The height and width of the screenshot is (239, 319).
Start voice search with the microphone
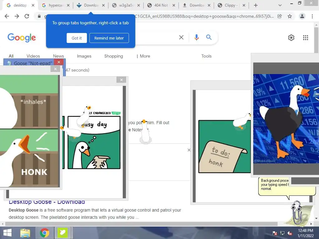pyautogui.click(x=196, y=37)
